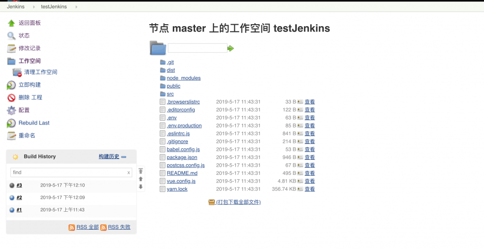Open the src folder link
This screenshot has height=249, width=484.
[170, 94]
